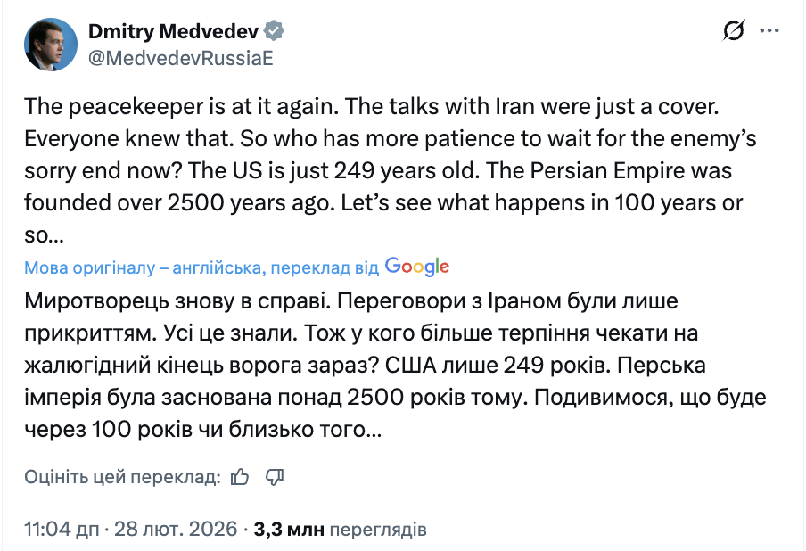This screenshot has height=551, width=806.
Task: Click the thumbs down translation rating icon
Action: (275, 477)
